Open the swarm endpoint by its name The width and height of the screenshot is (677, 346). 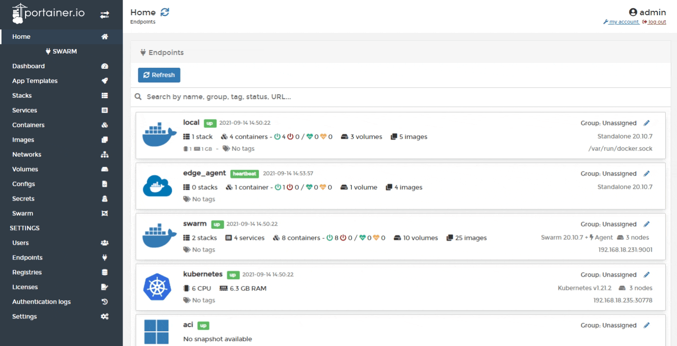tap(195, 224)
